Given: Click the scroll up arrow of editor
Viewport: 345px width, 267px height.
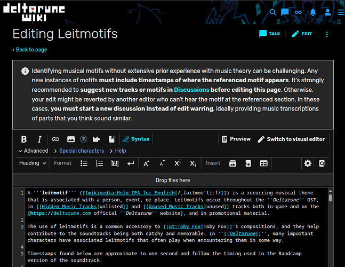Looking at the screenshot, I should tap(330, 191).
